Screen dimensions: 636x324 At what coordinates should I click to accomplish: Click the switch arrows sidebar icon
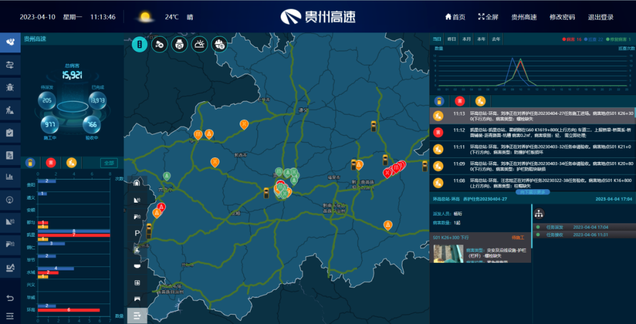(10, 65)
